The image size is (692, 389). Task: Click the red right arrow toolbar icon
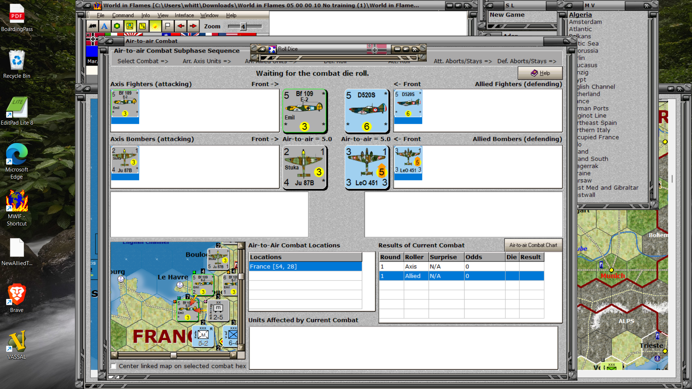pyautogui.click(x=193, y=26)
